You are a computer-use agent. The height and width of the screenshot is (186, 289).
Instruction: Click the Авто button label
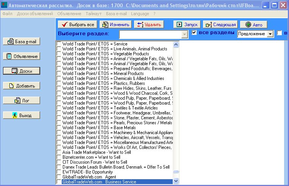click(x=258, y=25)
